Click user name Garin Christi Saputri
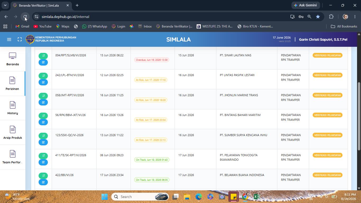 (x=323, y=39)
